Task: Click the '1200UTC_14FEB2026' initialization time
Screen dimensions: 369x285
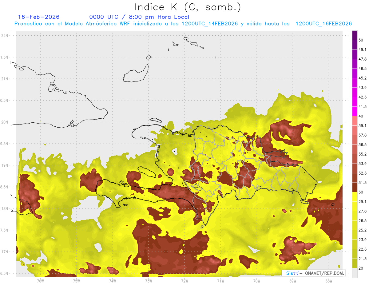Action: [x=210, y=24]
